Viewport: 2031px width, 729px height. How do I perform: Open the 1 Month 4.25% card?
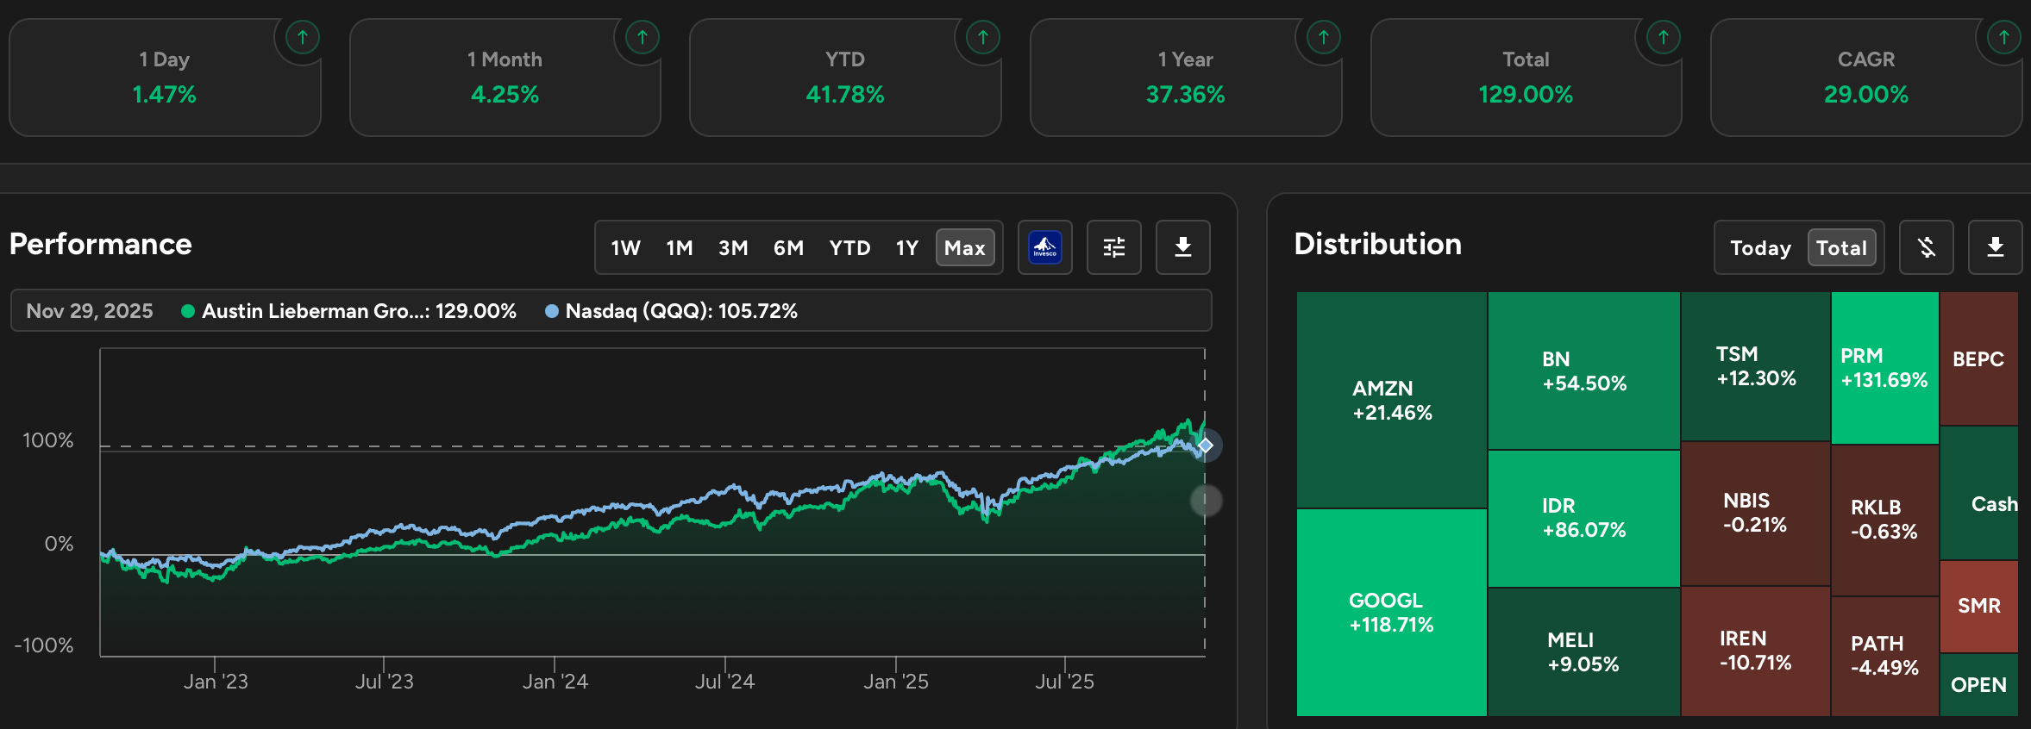point(505,78)
